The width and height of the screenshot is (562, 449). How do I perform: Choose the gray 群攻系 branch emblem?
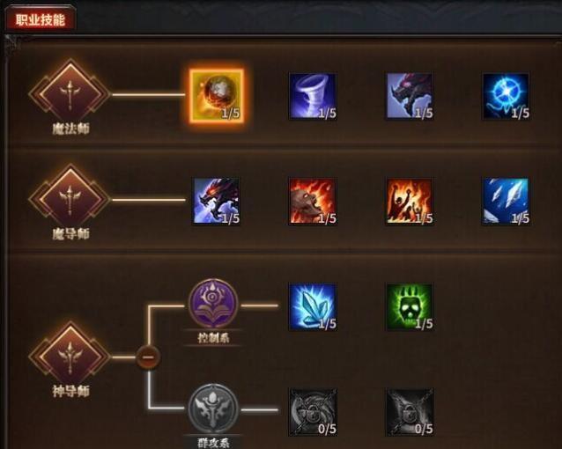(213, 409)
